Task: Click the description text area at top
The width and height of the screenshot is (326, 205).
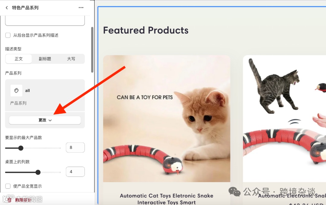Action: [45, 21]
